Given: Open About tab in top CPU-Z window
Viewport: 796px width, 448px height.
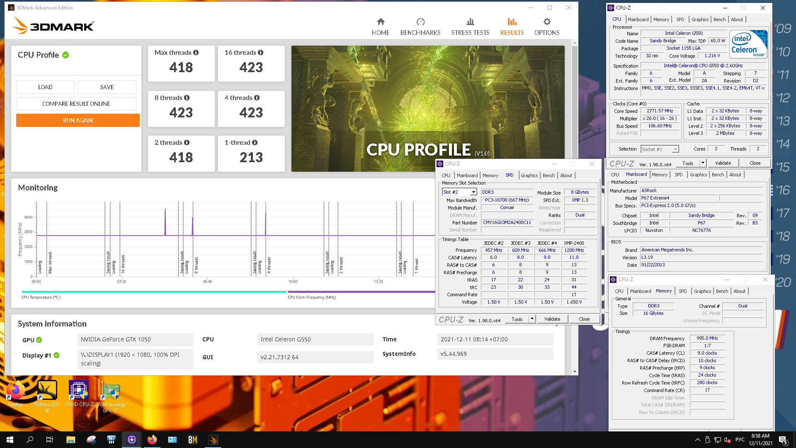Looking at the screenshot, I should pos(737,19).
